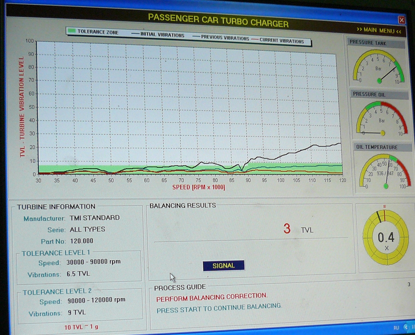The height and width of the screenshot is (335, 415).
Task: Click the "Serie:" field label
Action: point(56,230)
